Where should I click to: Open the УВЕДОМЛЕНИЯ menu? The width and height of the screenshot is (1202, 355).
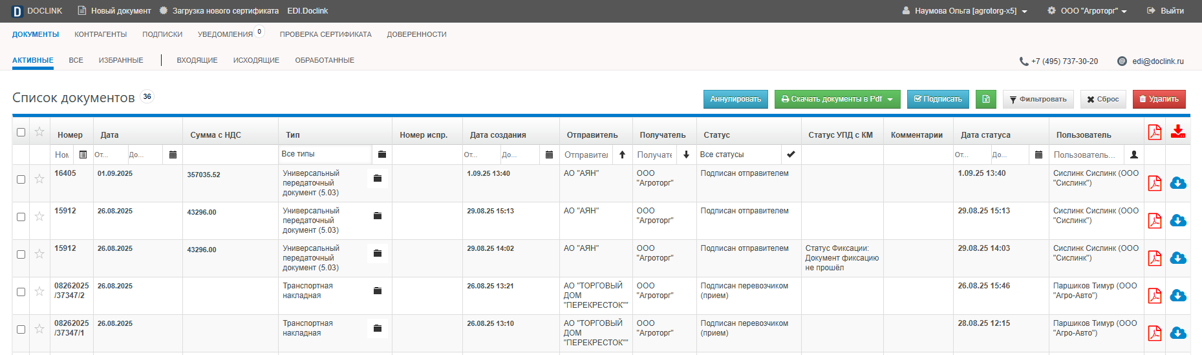pyautogui.click(x=225, y=34)
